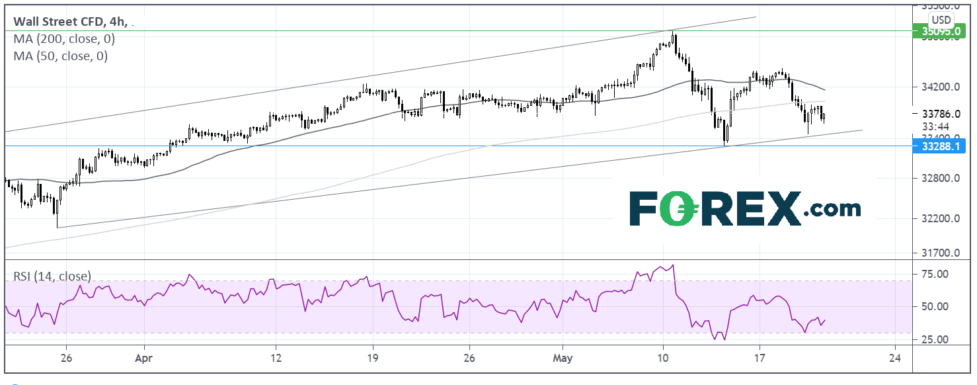This screenshot has width=977, height=385.
Task: Select the RSI (14, close) indicator legend
Action: click(52, 276)
